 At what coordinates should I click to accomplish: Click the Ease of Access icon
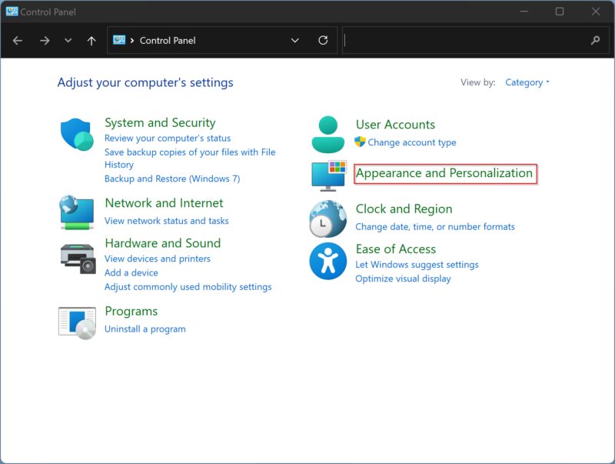pos(328,261)
